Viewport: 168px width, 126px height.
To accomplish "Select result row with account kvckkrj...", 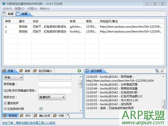I will [83, 32].
